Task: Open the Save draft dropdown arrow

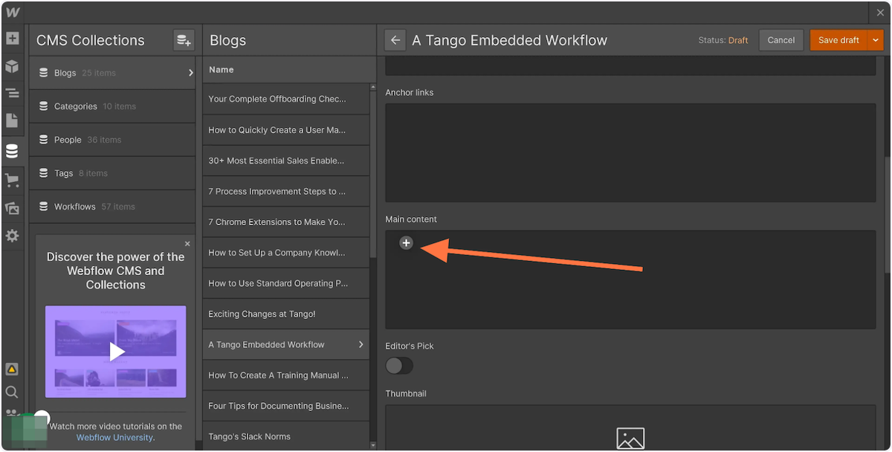Action: (876, 40)
